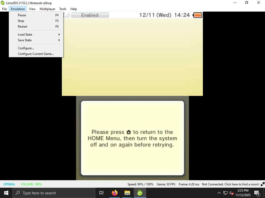Open the taskbar clock and calendar
265x198 pixels.
tap(243, 193)
